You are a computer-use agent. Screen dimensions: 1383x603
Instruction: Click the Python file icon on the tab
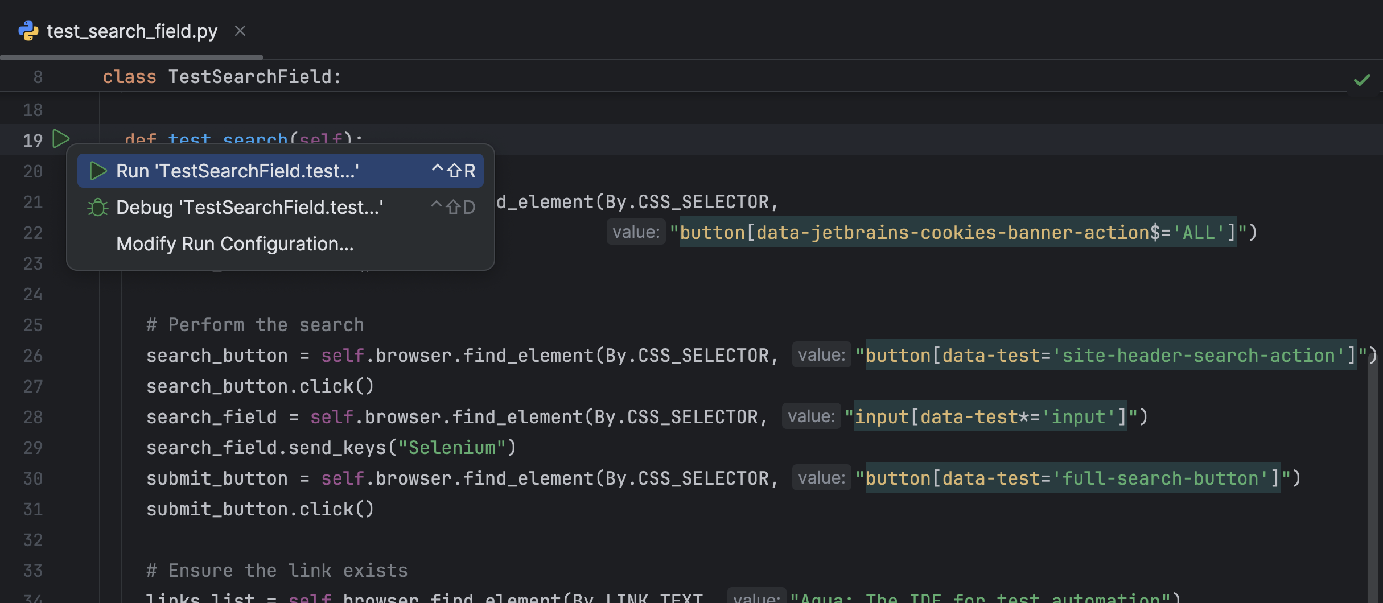click(30, 31)
